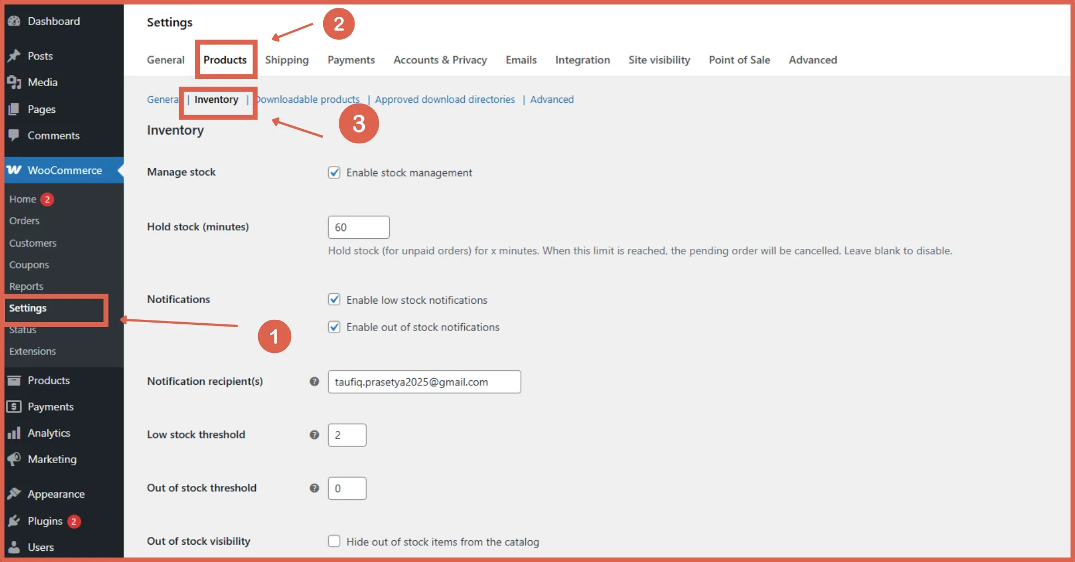Click the Posts pushpin icon
1075x562 pixels.
pos(14,56)
